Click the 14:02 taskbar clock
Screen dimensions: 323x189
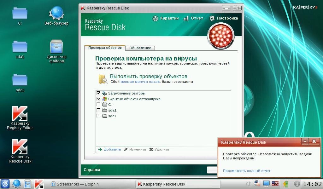(312, 184)
